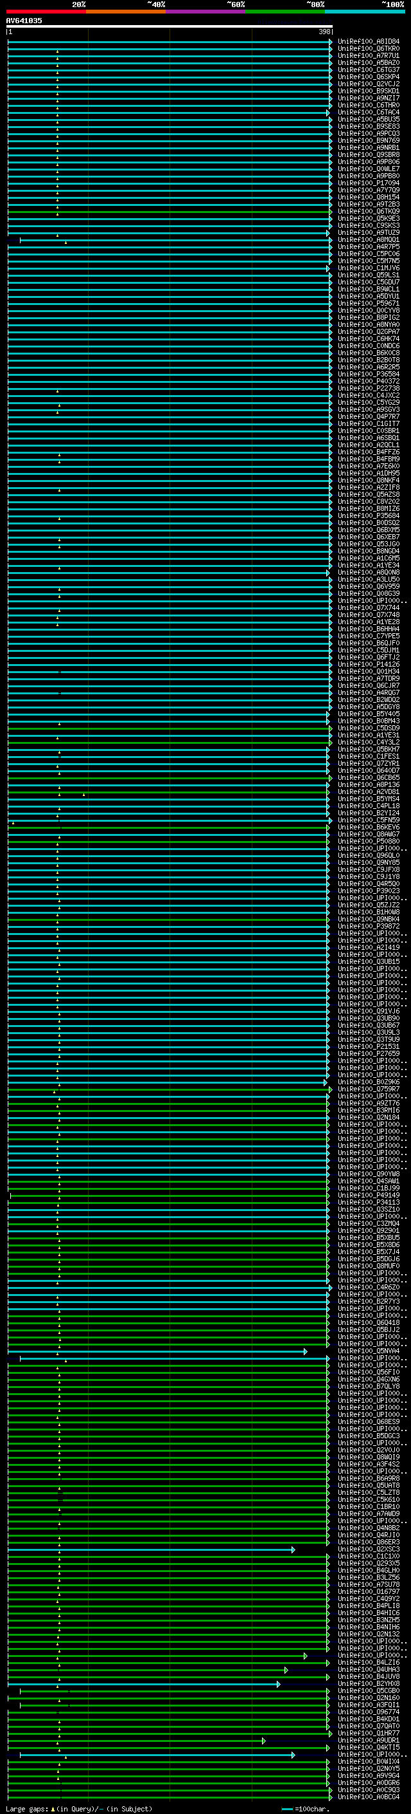Open the UniRef100_A8ID84 hit label
Screen dimensions: 411x1814
click(x=368, y=42)
